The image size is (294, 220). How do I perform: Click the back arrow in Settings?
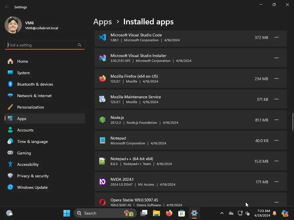[x=7, y=7]
